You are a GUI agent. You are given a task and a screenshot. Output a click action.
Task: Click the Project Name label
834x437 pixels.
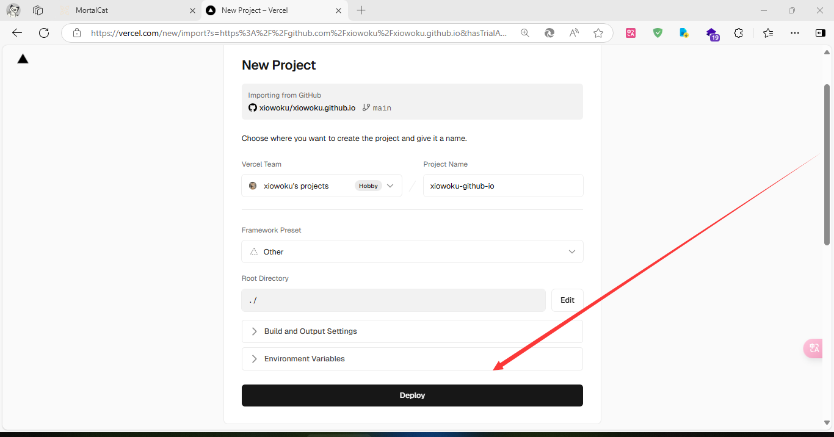[x=446, y=164]
